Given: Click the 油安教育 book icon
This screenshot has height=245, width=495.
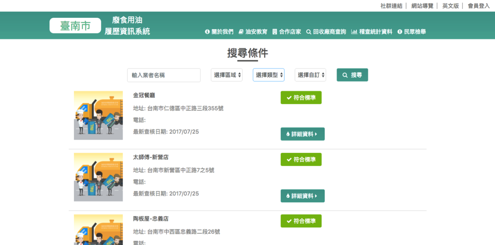Looking at the screenshot, I should [241, 32].
